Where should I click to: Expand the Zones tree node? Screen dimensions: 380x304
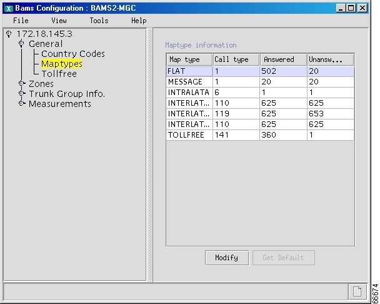[22, 84]
